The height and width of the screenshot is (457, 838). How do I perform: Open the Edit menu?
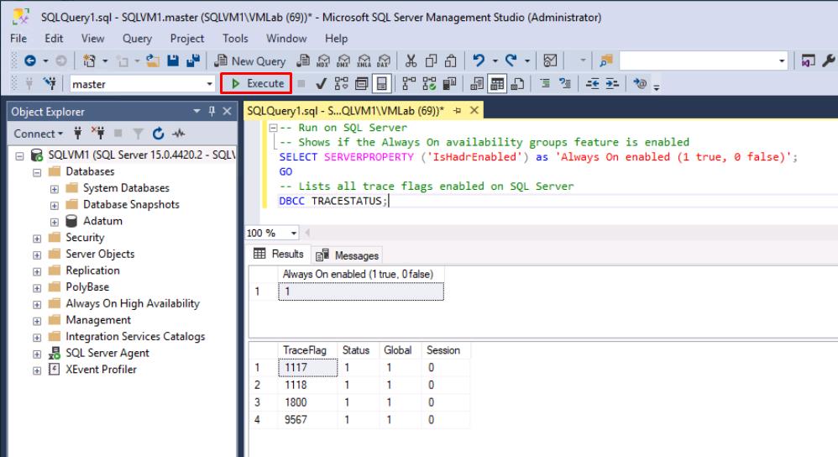[x=54, y=39]
